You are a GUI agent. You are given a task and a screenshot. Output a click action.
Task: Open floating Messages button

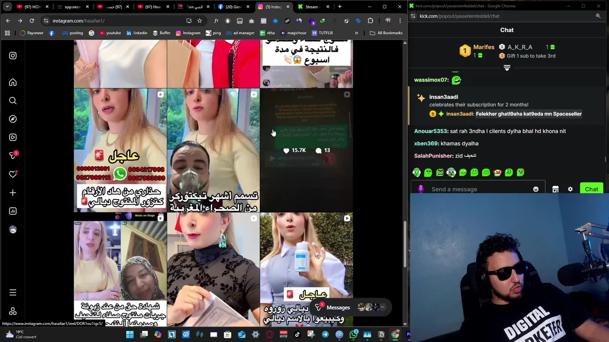point(352,307)
